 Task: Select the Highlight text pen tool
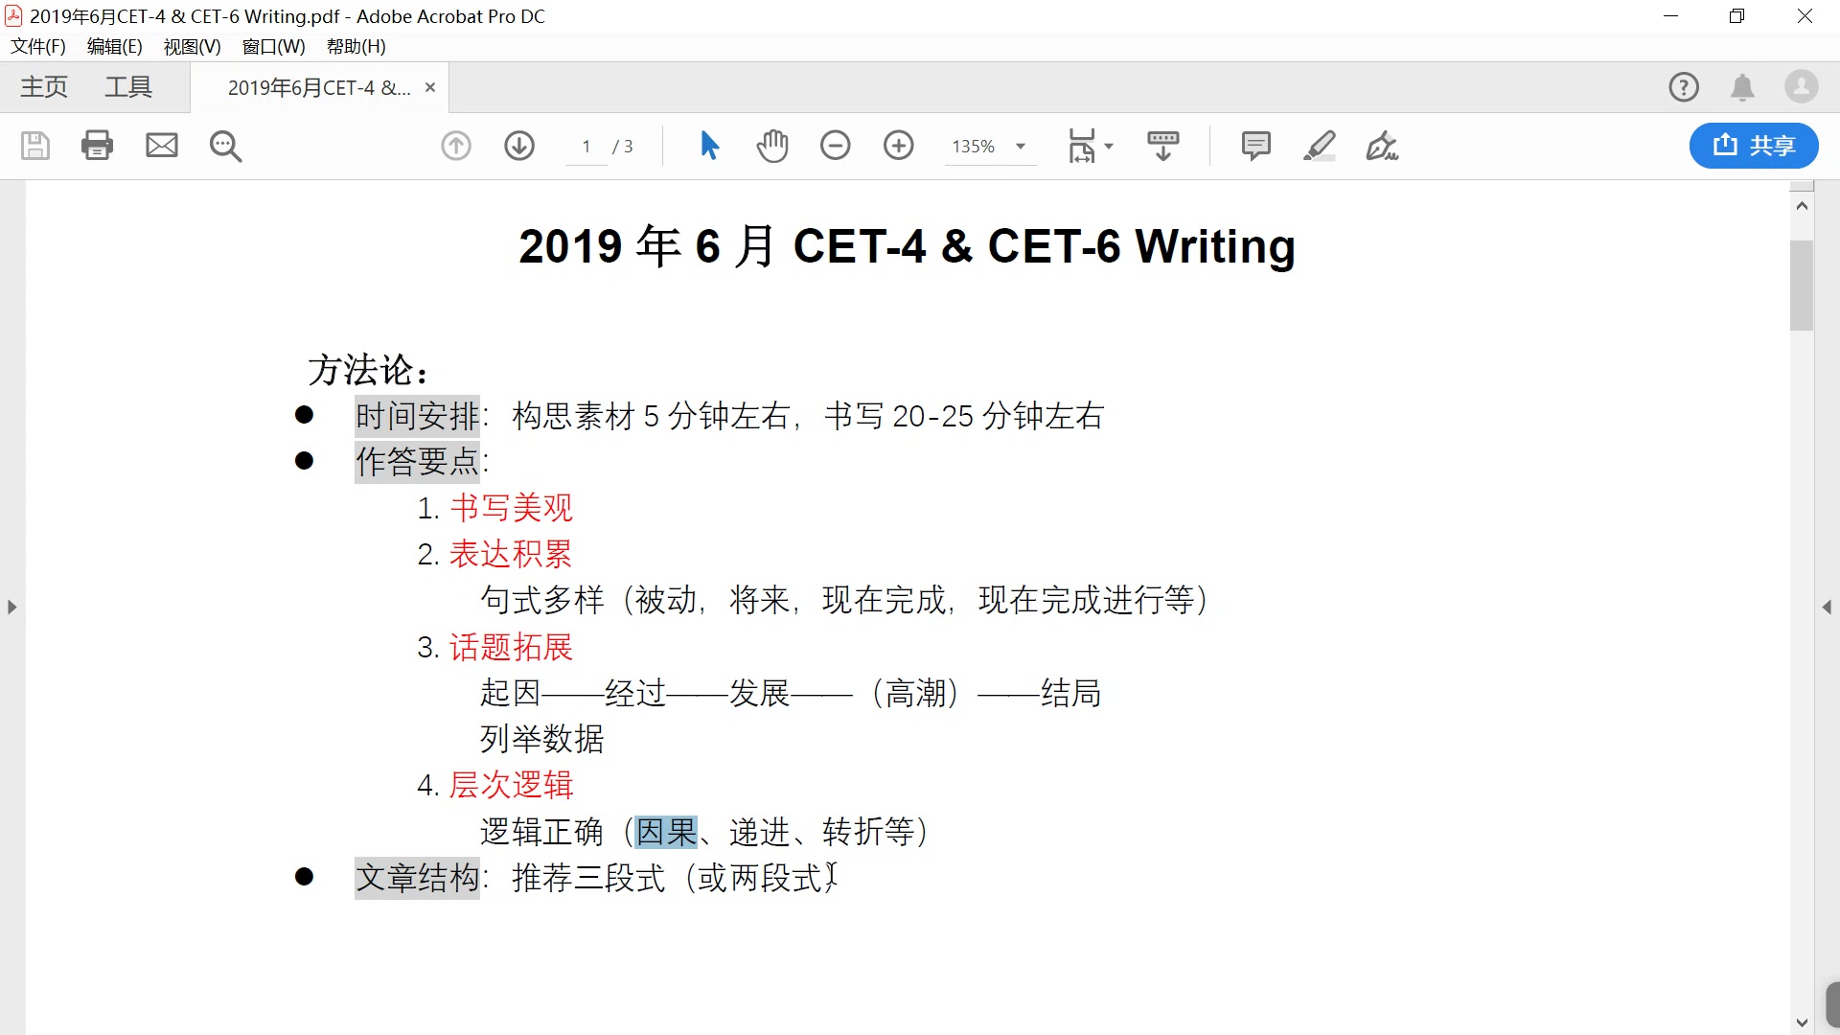coord(1320,146)
